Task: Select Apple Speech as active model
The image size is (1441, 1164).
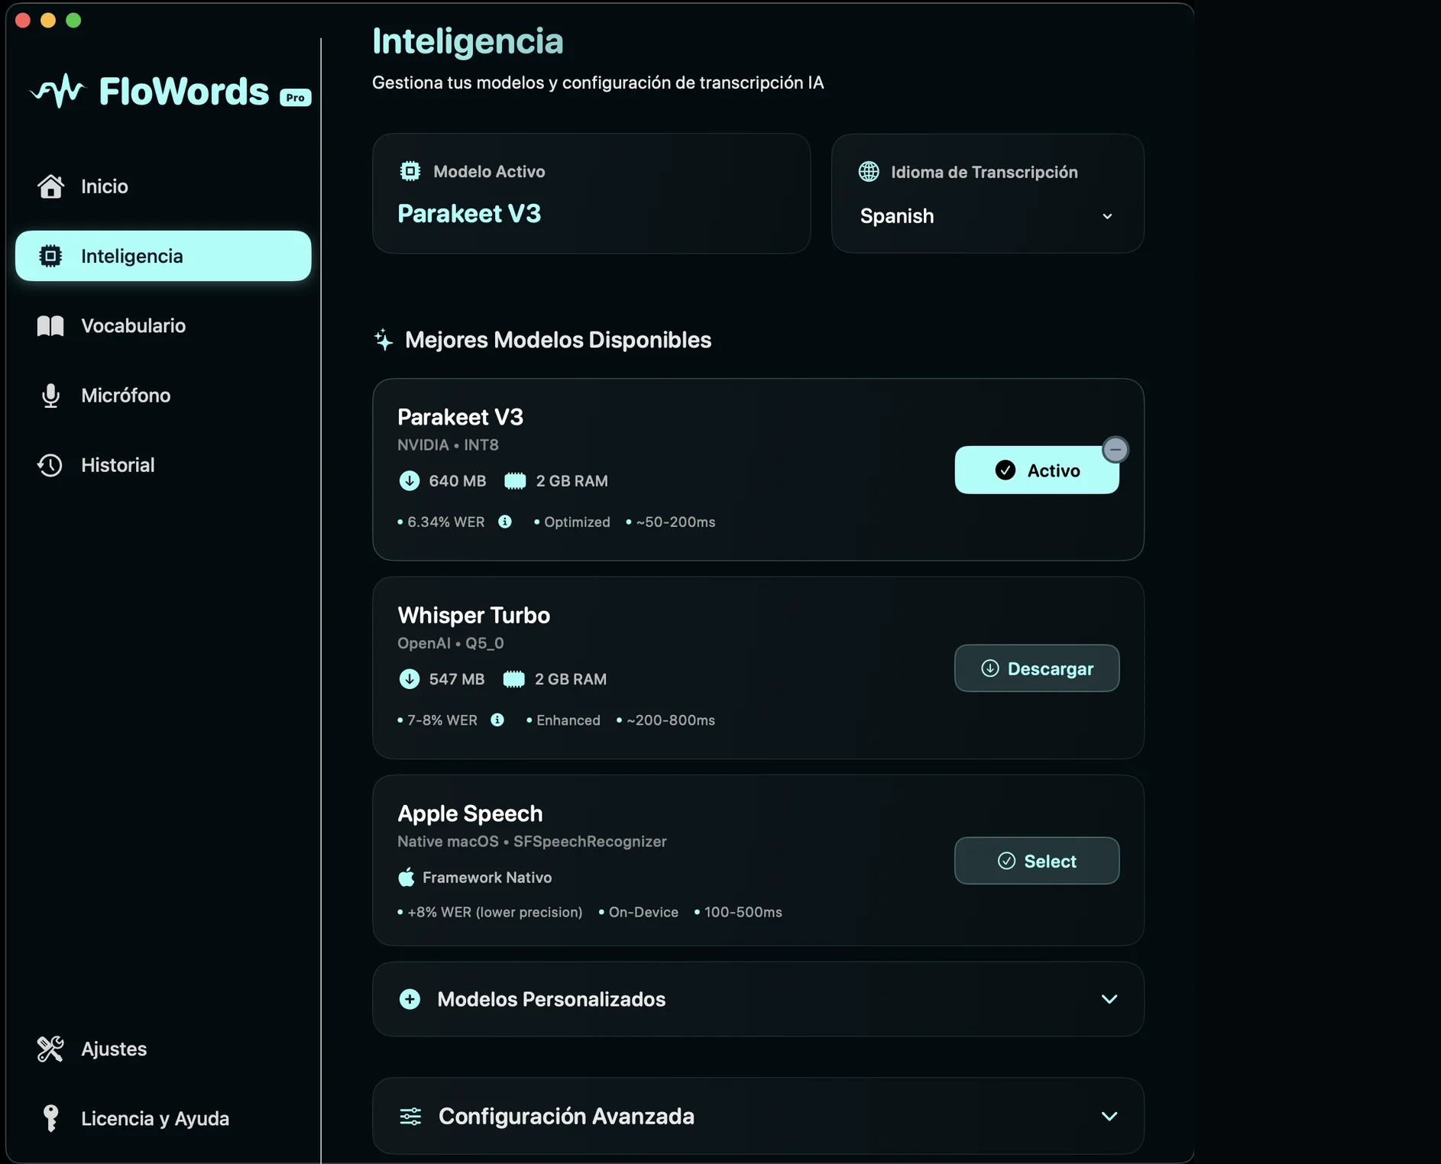Action: [1036, 861]
